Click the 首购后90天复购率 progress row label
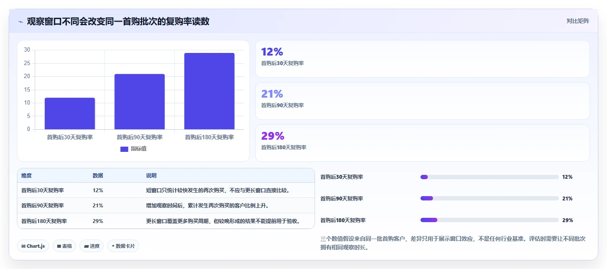 pyautogui.click(x=341, y=198)
